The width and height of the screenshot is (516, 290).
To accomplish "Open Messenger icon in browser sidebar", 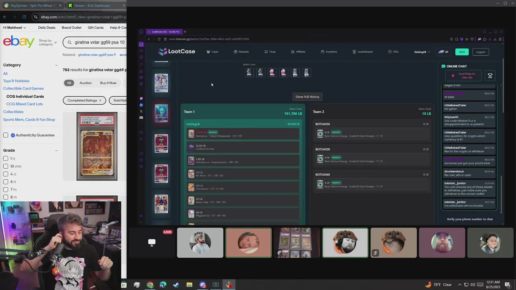I will (141, 105).
